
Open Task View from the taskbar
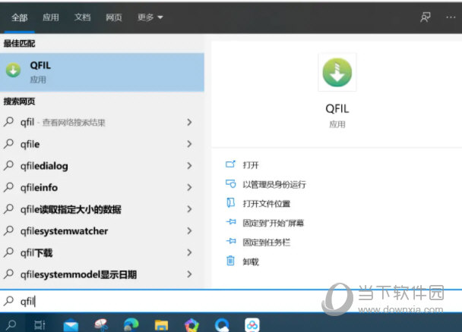pos(40,324)
